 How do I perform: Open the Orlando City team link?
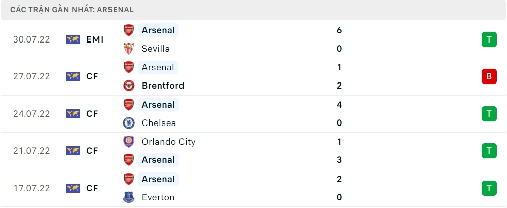168,142
